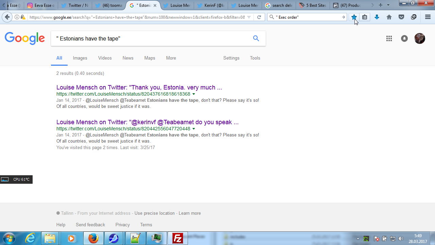
Task: Open search engine picker magnifier in the search box
Action: click(272, 17)
